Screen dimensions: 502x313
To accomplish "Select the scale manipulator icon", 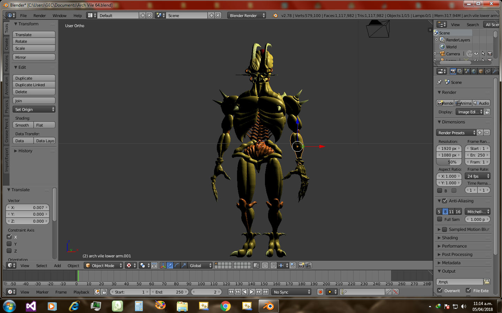I will click(184, 265).
